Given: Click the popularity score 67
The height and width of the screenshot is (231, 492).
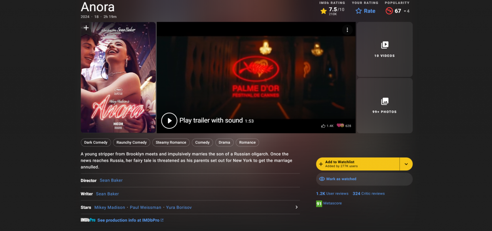Looking at the screenshot, I should 398,11.
